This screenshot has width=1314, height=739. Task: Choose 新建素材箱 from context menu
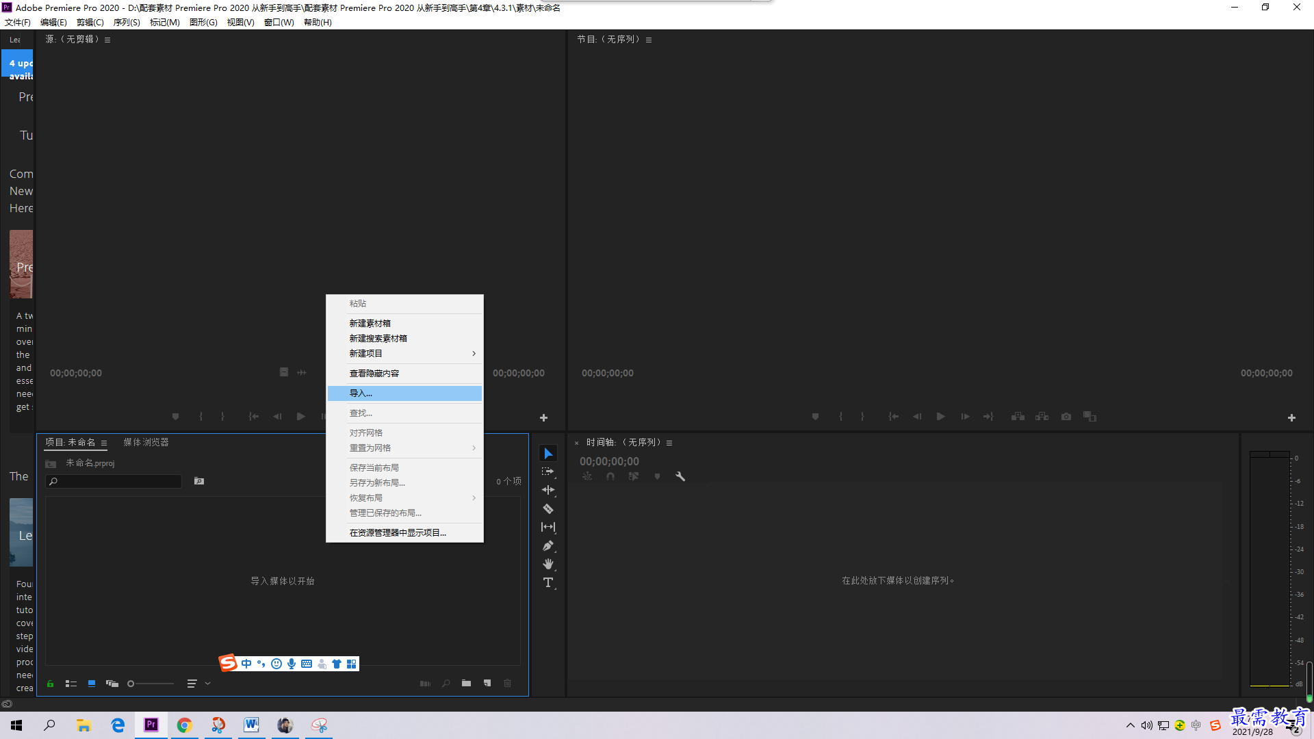click(404, 324)
